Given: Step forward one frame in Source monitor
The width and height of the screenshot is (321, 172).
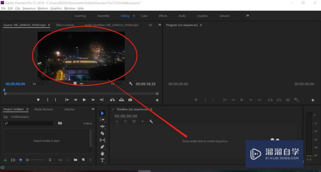Looking at the screenshot, I should point(93,100).
